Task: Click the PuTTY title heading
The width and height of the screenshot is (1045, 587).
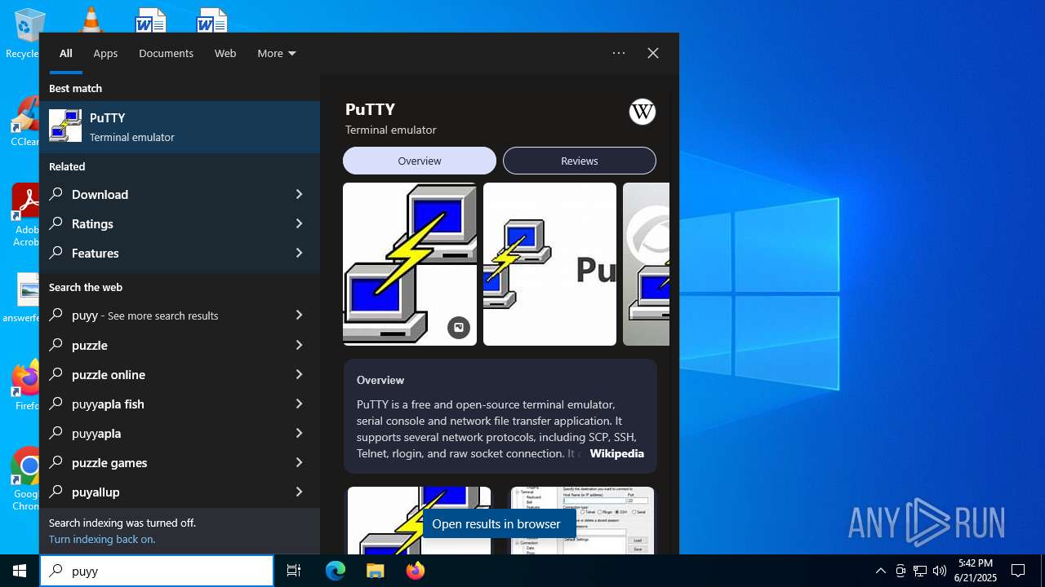Action: click(370, 109)
